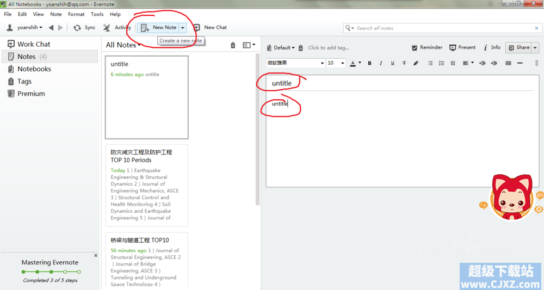The width and height of the screenshot is (544, 290).
Task: Open the Share dropdown arrow
Action: pos(535,47)
